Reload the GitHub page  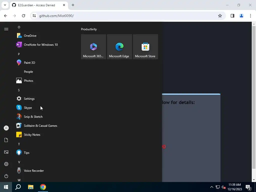(23, 16)
